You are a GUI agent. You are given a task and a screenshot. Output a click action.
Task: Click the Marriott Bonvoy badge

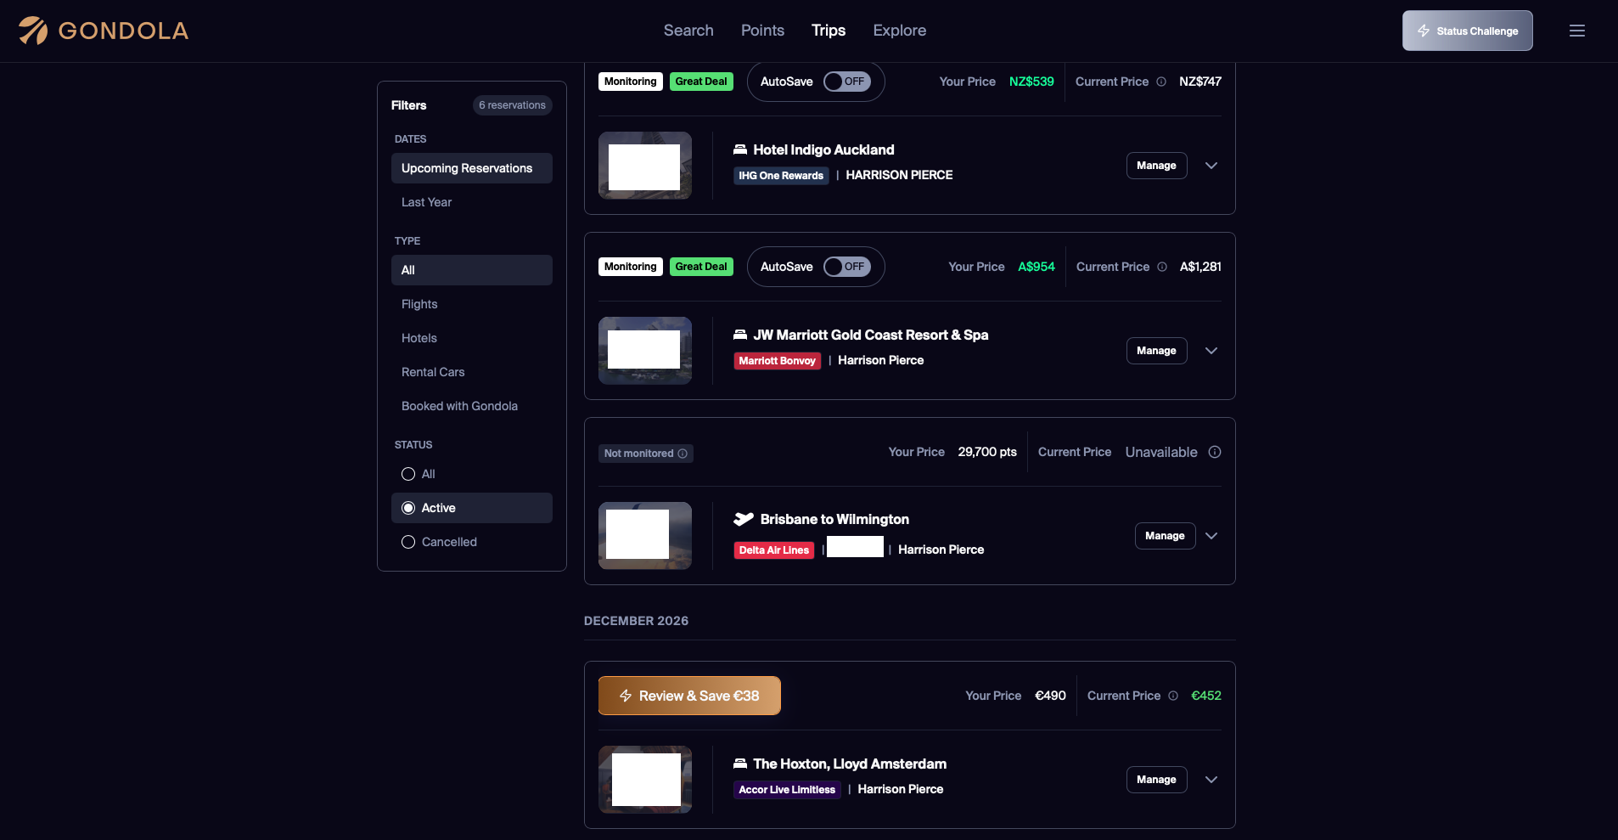777,361
